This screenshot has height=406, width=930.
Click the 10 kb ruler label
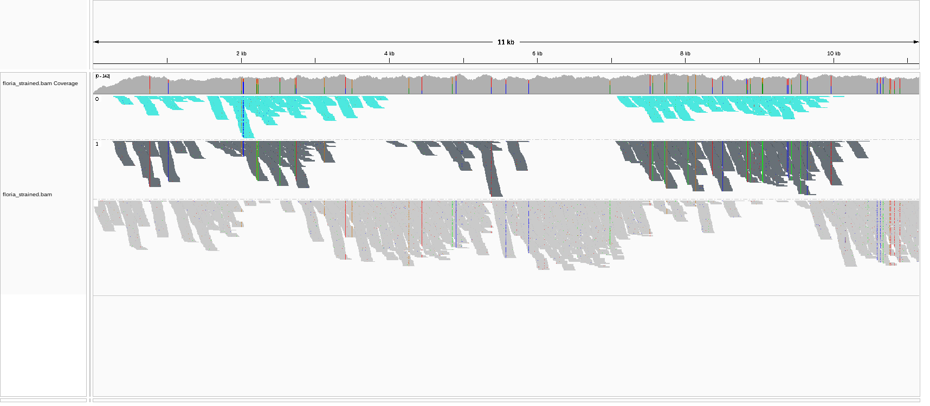click(834, 54)
